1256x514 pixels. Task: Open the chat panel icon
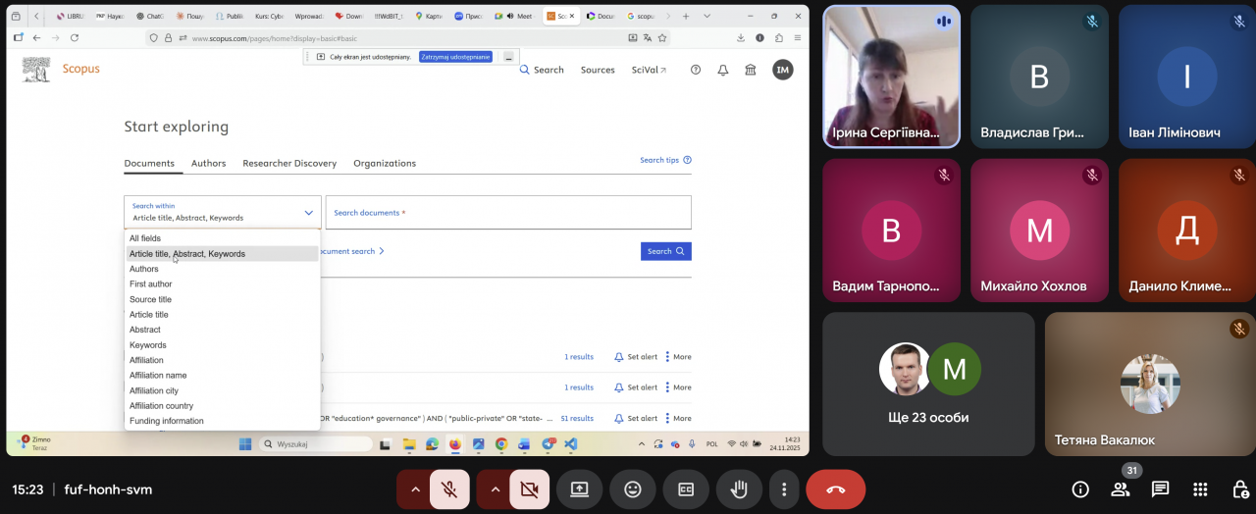(x=1160, y=489)
